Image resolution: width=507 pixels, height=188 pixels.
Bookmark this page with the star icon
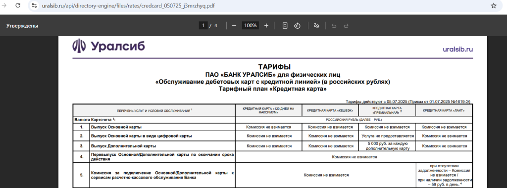(494, 6)
